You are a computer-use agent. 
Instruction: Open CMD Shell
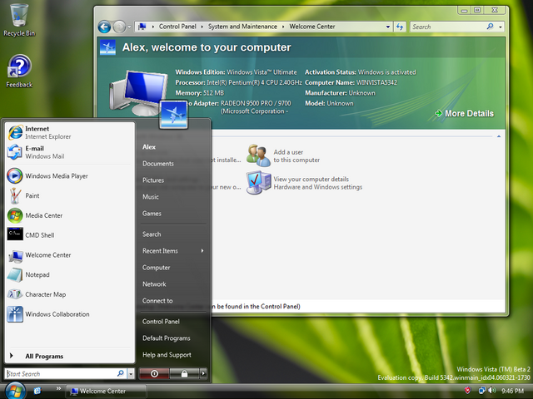[70, 235]
